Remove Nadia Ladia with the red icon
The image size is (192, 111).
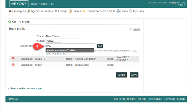pyautogui.click(x=13, y=64)
